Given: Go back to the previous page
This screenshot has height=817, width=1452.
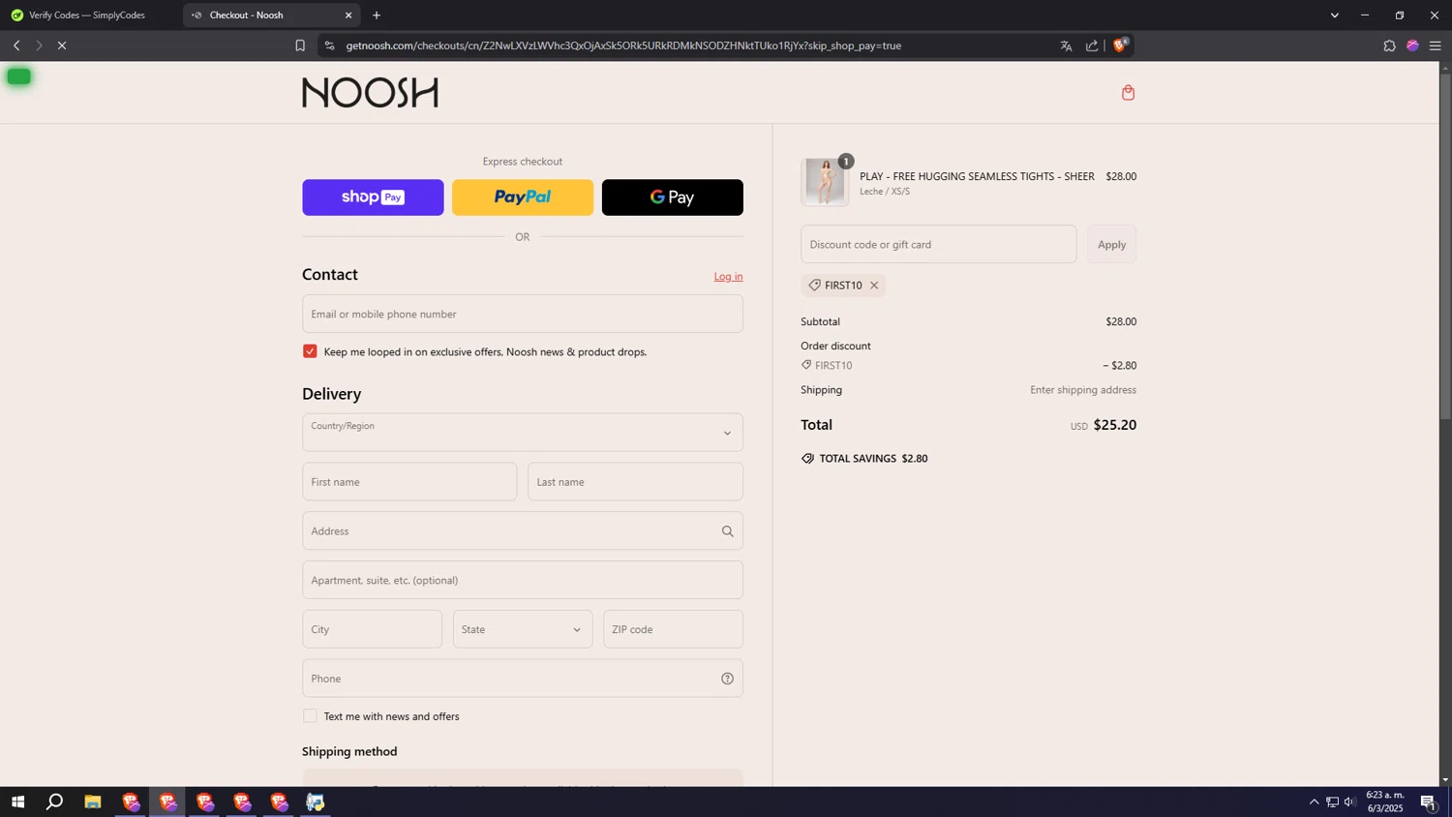Looking at the screenshot, I should 16,45.
